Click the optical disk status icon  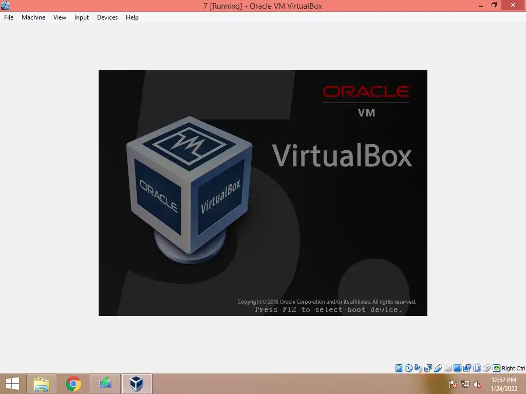pyautogui.click(x=408, y=368)
